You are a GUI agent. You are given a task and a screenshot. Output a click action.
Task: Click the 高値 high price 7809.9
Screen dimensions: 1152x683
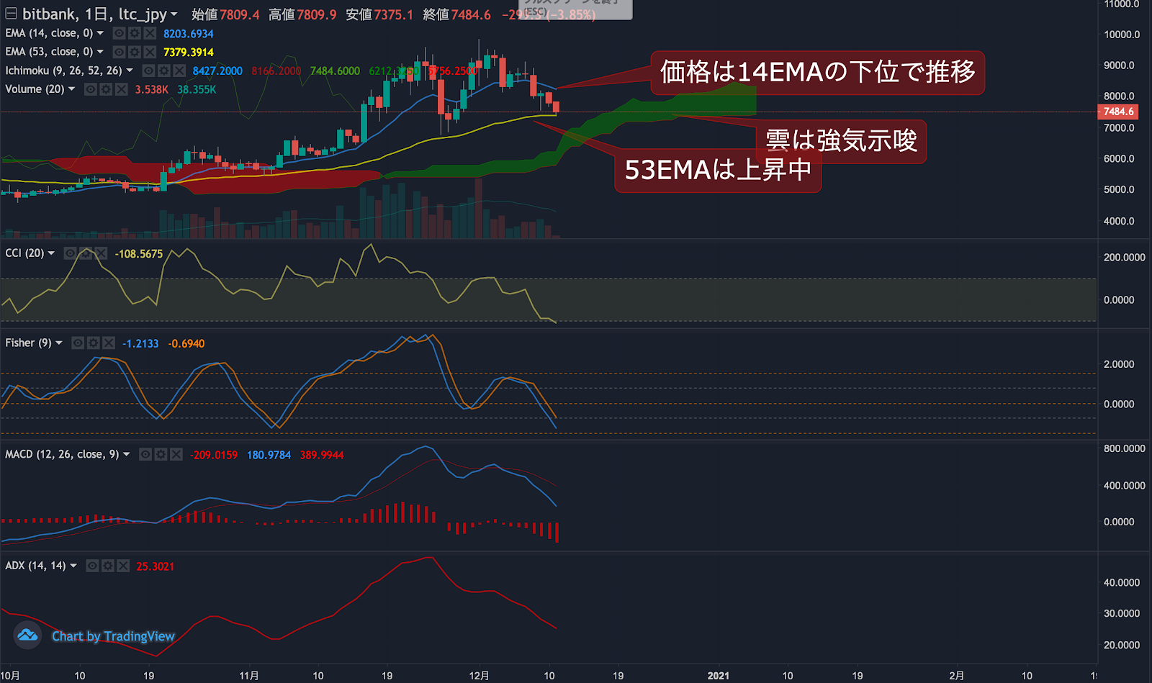tap(317, 15)
